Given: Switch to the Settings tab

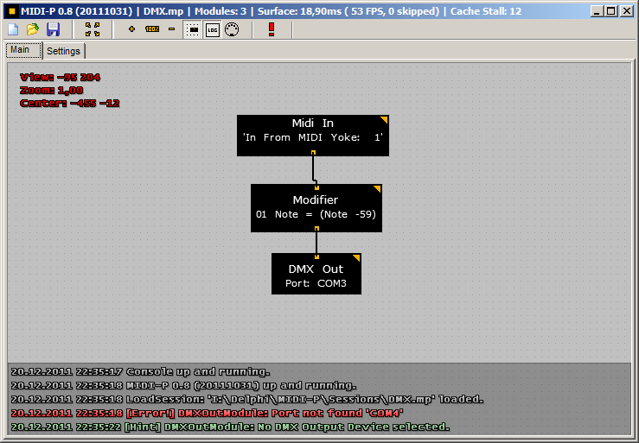Looking at the screenshot, I should tap(64, 51).
